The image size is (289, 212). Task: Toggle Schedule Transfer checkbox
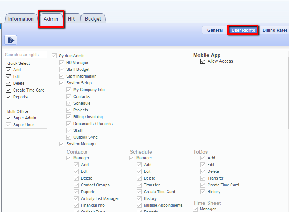[x=139, y=185]
